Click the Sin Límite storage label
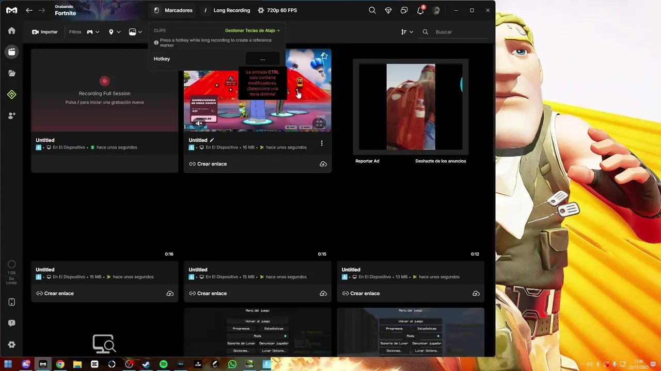 click(x=11, y=281)
